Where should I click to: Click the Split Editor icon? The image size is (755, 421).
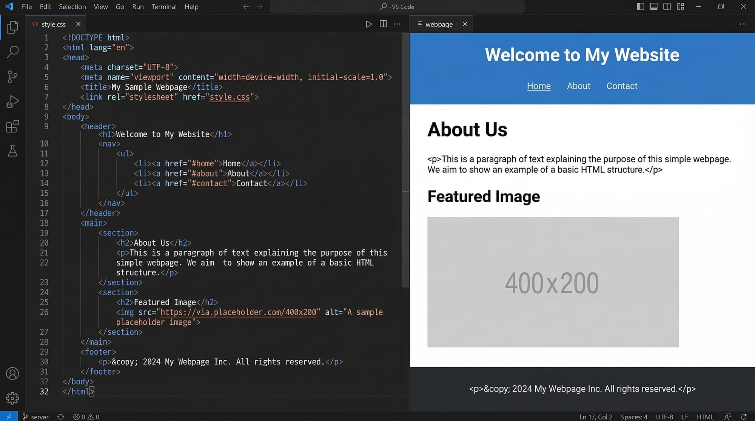(383, 24)
